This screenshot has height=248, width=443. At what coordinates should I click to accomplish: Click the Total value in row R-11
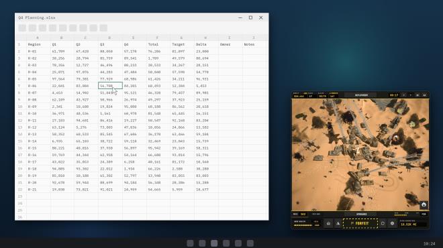coord(158,121)
